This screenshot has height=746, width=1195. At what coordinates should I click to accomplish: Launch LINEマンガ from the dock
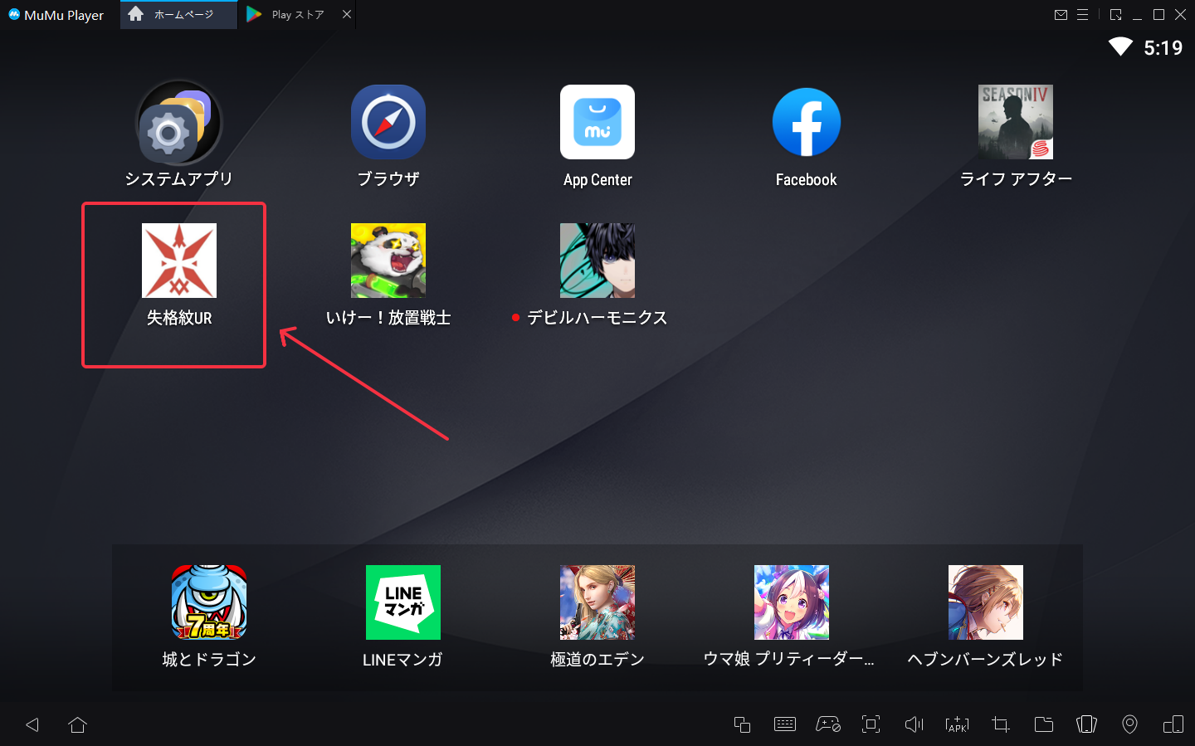point(403,602)
